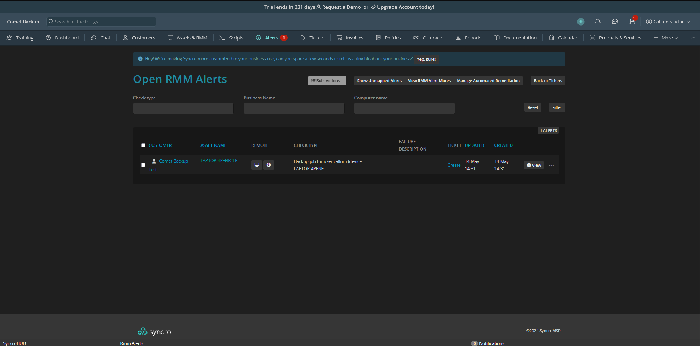Start remote session monitor icon for laptop
The height and width of the screenshot is (346, 700).
point(257,165)
